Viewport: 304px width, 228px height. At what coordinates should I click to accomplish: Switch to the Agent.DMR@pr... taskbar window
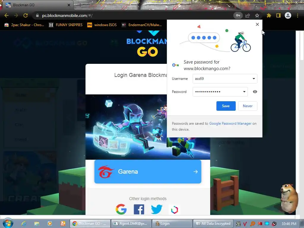131,224
